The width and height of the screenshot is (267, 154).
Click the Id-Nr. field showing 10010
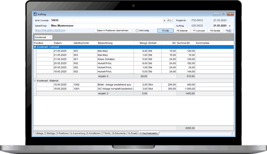tap(61, 20)
